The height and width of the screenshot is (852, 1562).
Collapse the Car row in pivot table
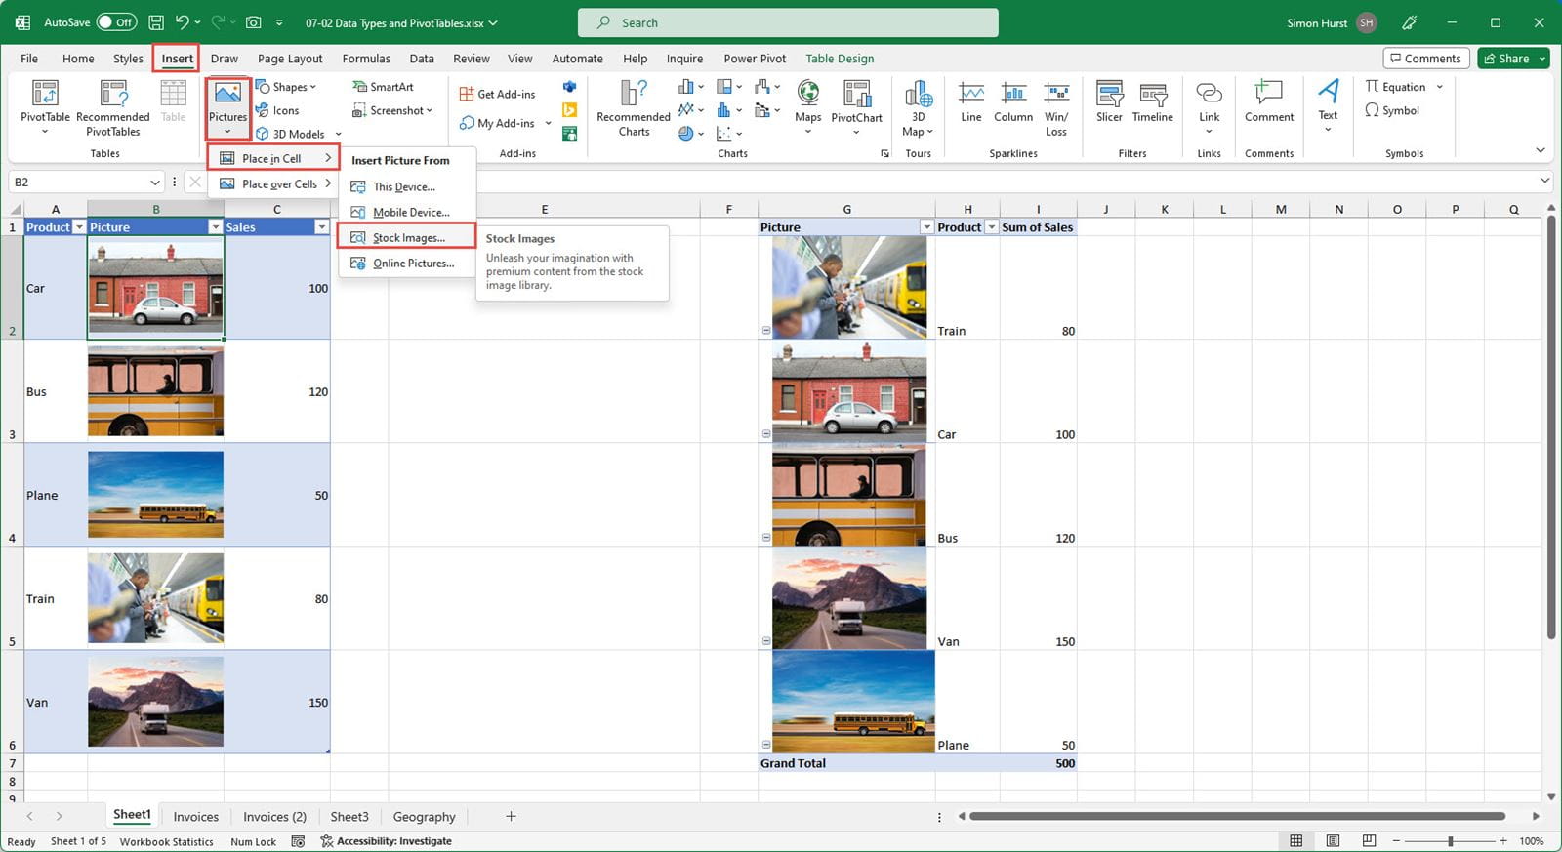click(x=766, y=434)
